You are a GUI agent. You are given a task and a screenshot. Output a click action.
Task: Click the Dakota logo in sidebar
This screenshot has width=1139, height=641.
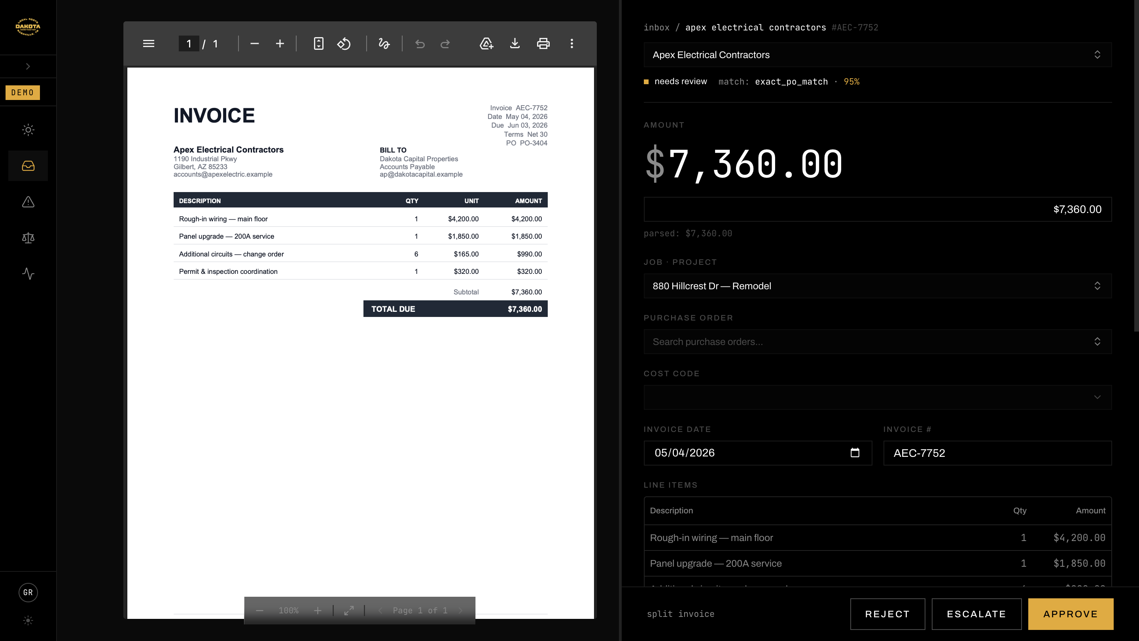[28, 27]
